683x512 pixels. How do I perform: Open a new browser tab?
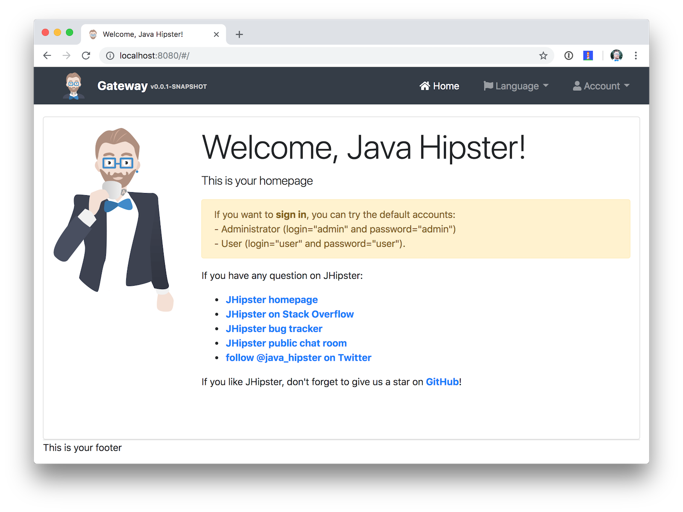[239, 35]
